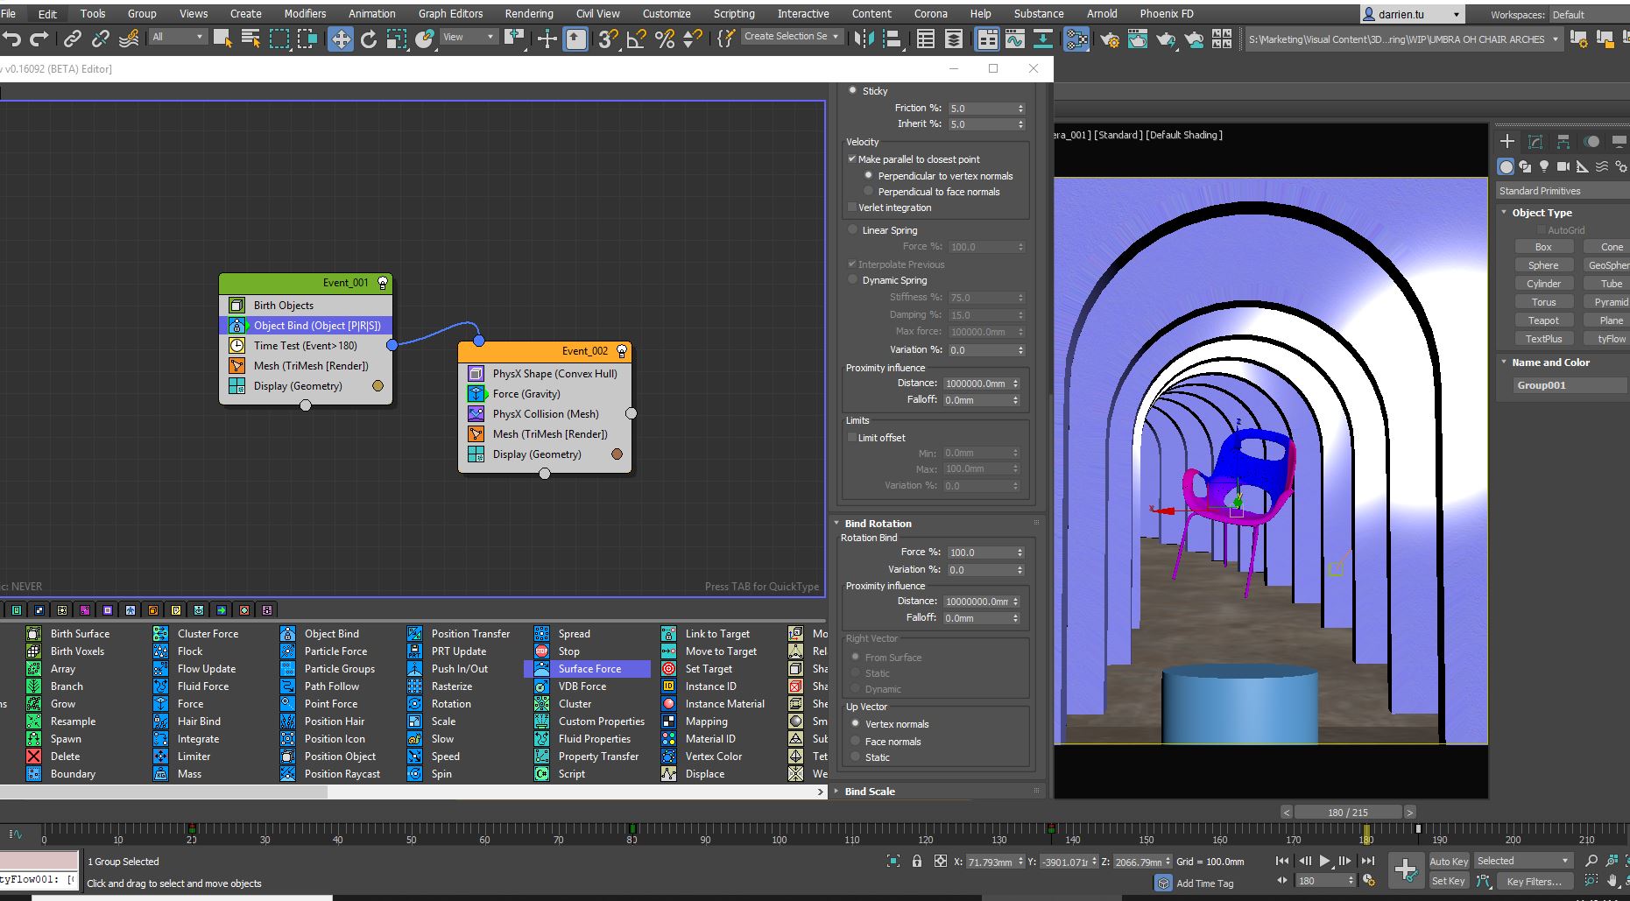The image size is (1630, 901).
Task: Select Cameras category in Create panel
Action: click(x=1563, y=166)
